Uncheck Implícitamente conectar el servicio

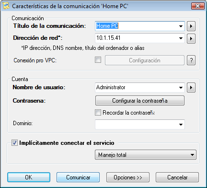click(x=14, y=143)
